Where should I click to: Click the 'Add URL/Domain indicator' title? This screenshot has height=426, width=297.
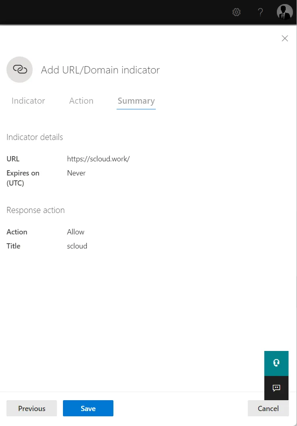point(100,70)
